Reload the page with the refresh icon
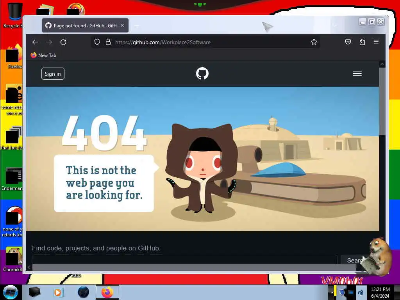400x300 pixels. pyautogui.click(x=63, y=42)
